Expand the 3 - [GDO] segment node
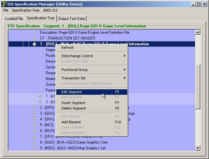 pyautogui.click(x=34, y=113)
